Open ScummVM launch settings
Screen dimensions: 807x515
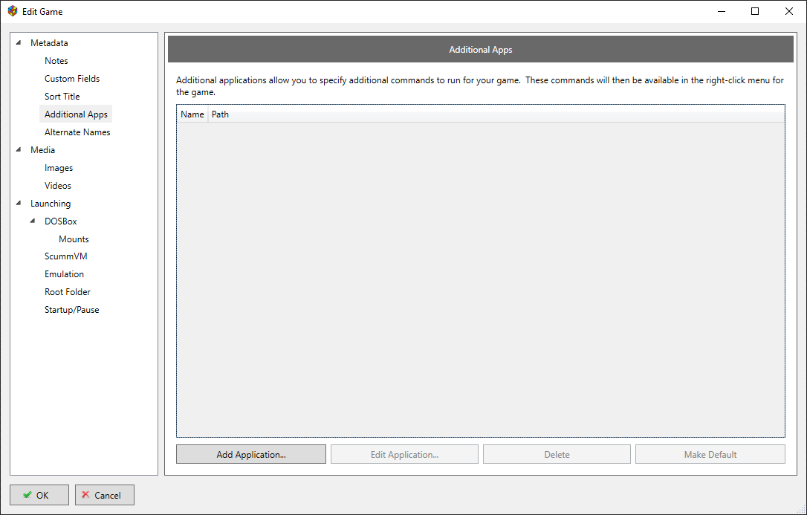(x=65, y=256)
